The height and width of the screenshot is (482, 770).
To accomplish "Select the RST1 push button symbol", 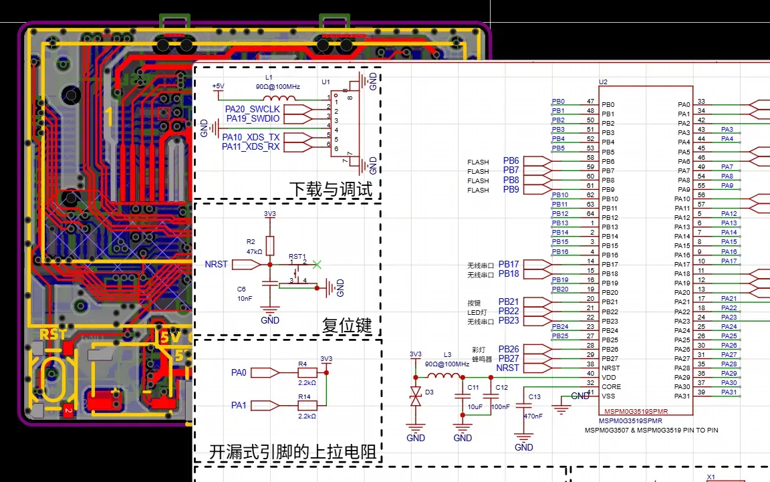I will tap(297, 273).
